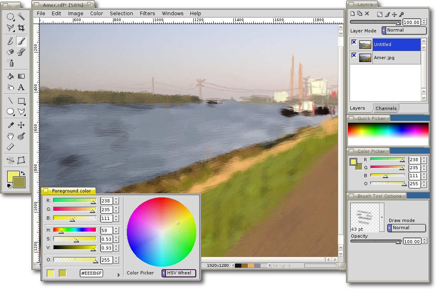The height and width of the screenshot is (294, 445).
Task: Select the eraser tool
Action: [x=10, y=52]
